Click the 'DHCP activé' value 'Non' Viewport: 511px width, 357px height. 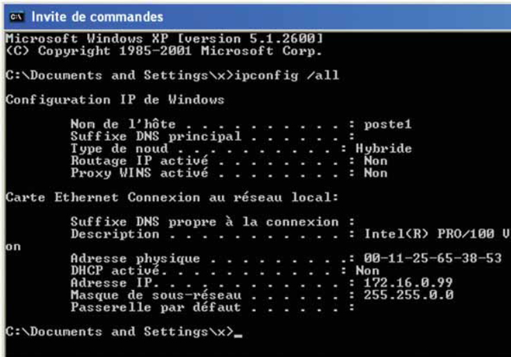click(367, 271)
